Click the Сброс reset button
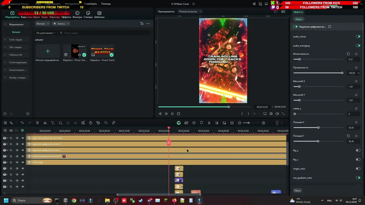The width and height of the screenshot is (365, 205). (x=297, y=190)
